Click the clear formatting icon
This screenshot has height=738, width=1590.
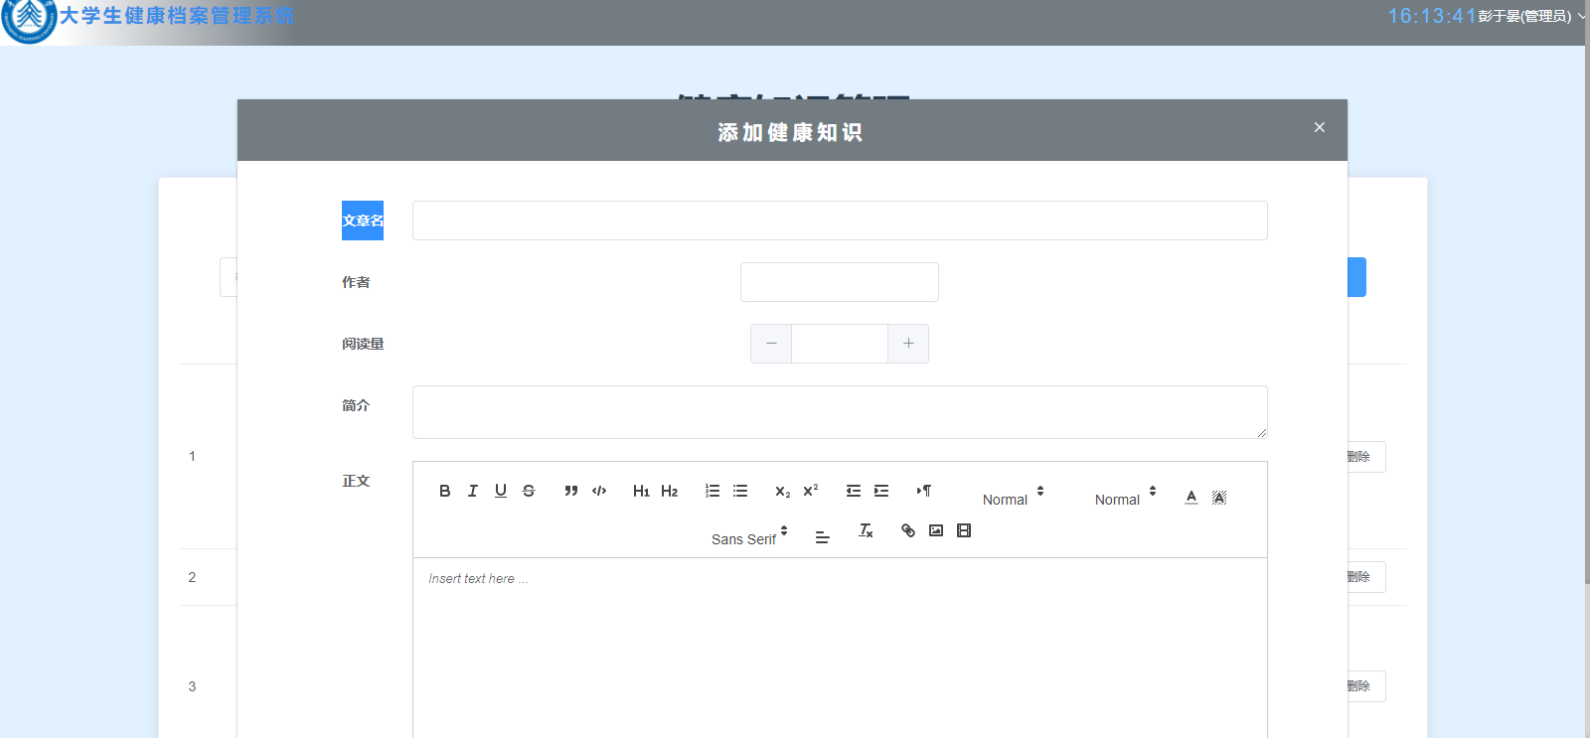point(866,530)
